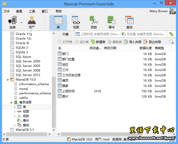Image resolution: width=178 pixels, height=144 pixels.
Task: Expand the 视图 tree node
Action: tap(15, 112)
